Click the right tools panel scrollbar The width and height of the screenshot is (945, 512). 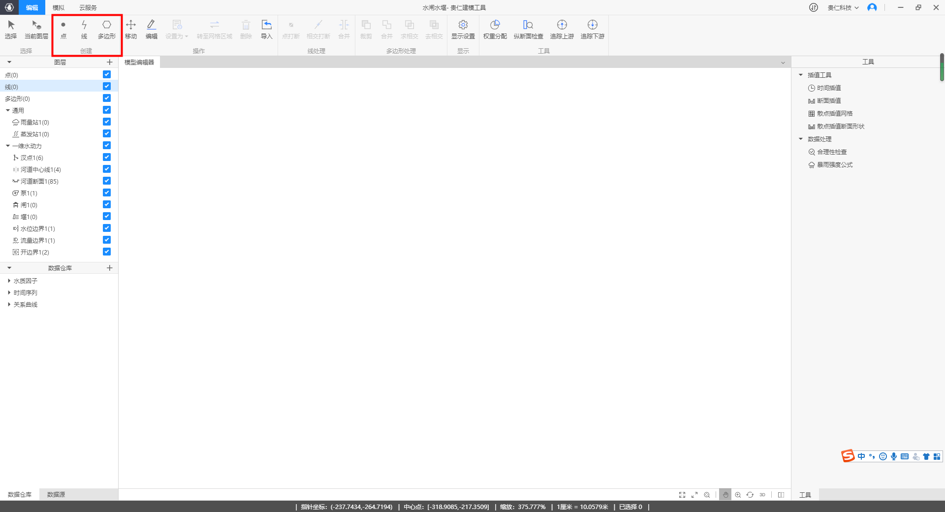tap(942, 67)
